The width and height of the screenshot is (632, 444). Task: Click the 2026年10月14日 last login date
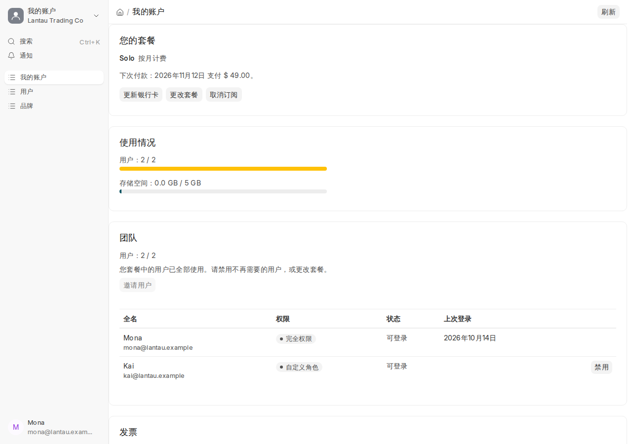tap(470, 338)
